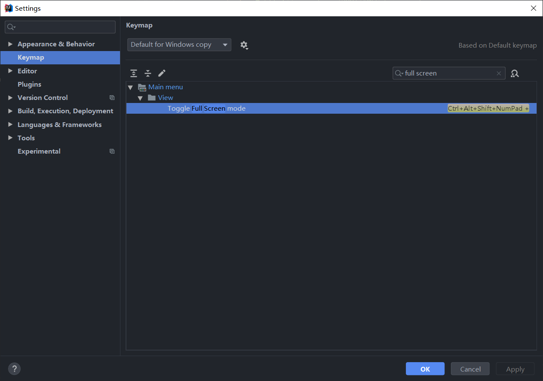The width and height of the screenshot is (543, 381).
Task: Expand the Version Control settings arrow
Action: [10, 98]
